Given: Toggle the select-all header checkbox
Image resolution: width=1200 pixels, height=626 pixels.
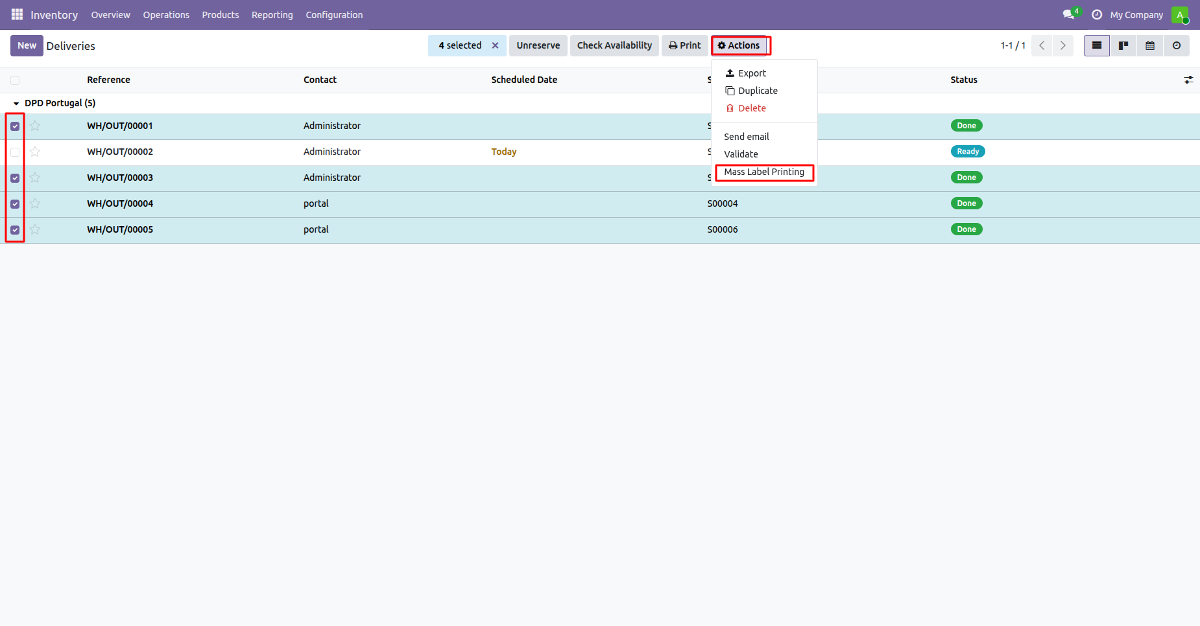Looking at the screenshot, I should (15, 80).
